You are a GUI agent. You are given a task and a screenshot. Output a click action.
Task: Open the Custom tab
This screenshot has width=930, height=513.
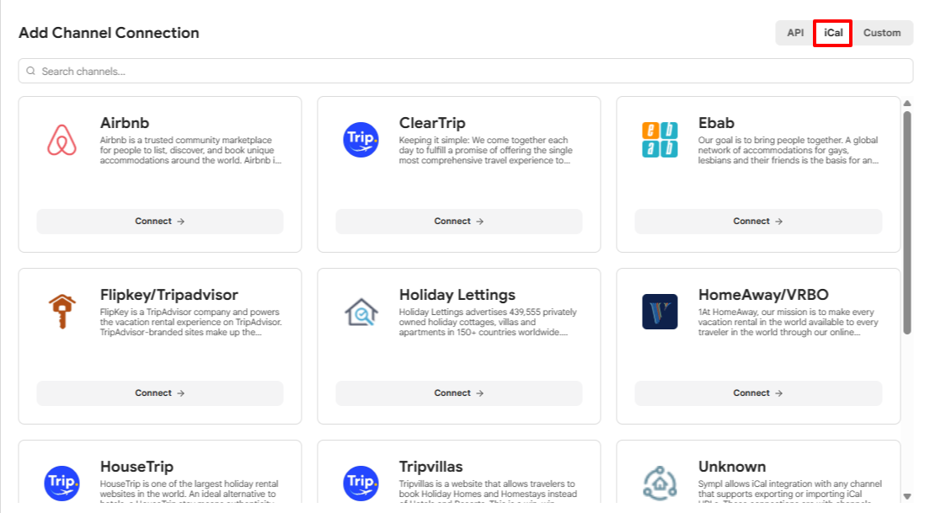coord(882,33)
